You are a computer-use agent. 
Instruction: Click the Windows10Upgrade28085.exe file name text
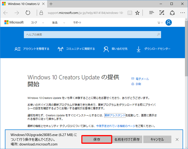[x=34, y=135]
